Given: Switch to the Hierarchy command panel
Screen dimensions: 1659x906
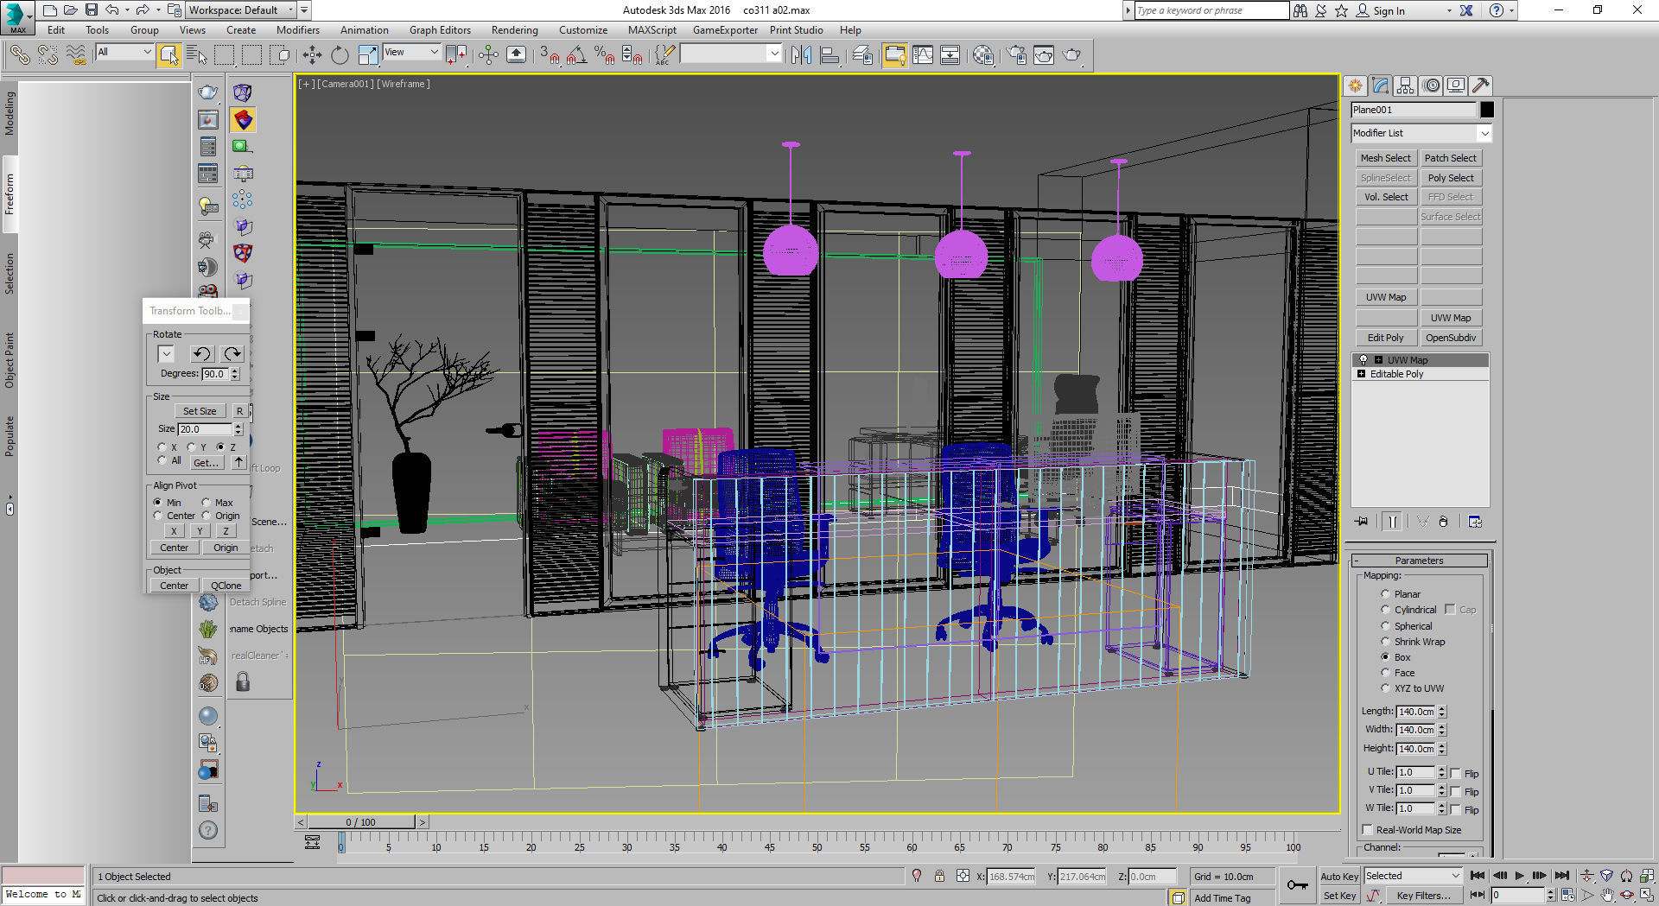Looking at the screenshot, I should click(1405, 86).
